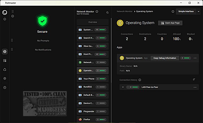Image resolution: width=203 pixels, height=123 pixels.
Task: Click the No Notifications text
Action: point(43,50)
